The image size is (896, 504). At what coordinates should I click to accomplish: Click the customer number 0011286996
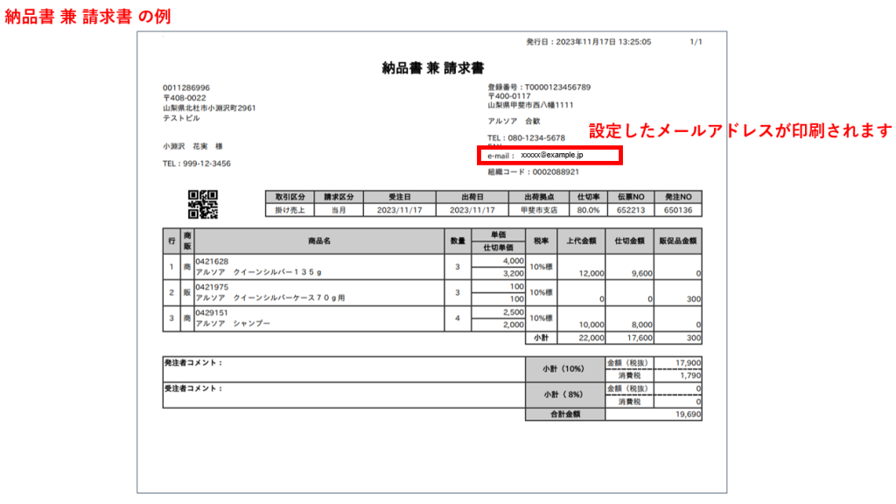[186, 87]
